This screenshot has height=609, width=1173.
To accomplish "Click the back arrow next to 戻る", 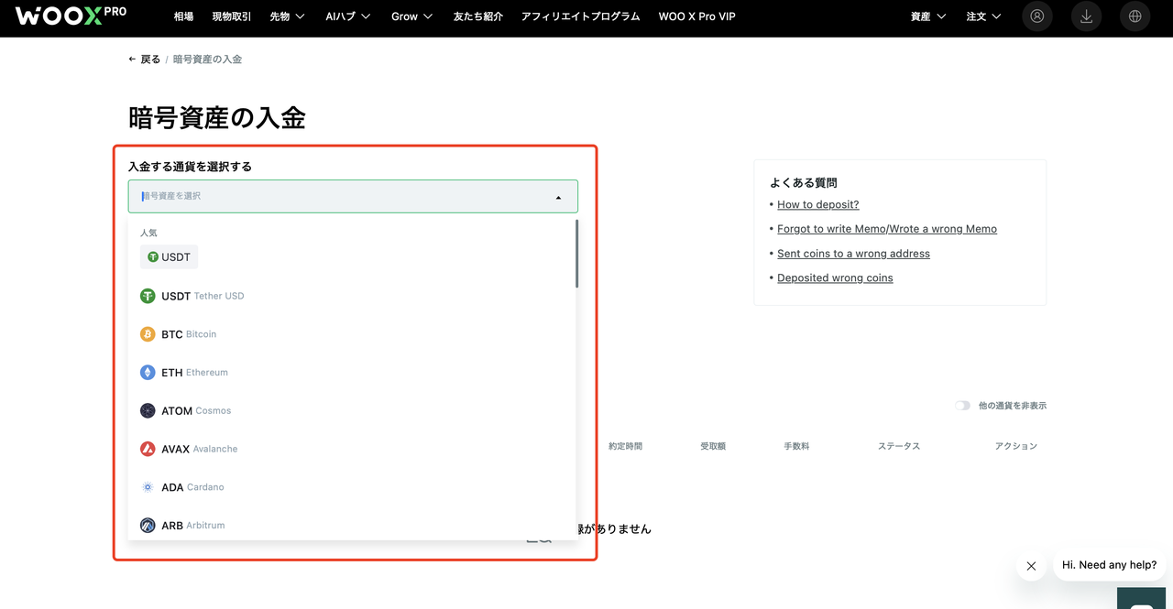I will coord(133,60).
